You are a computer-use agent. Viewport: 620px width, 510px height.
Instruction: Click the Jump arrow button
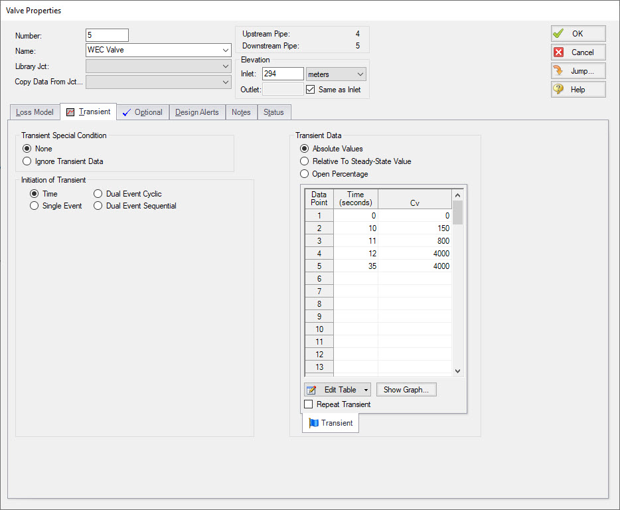(578, 71)
